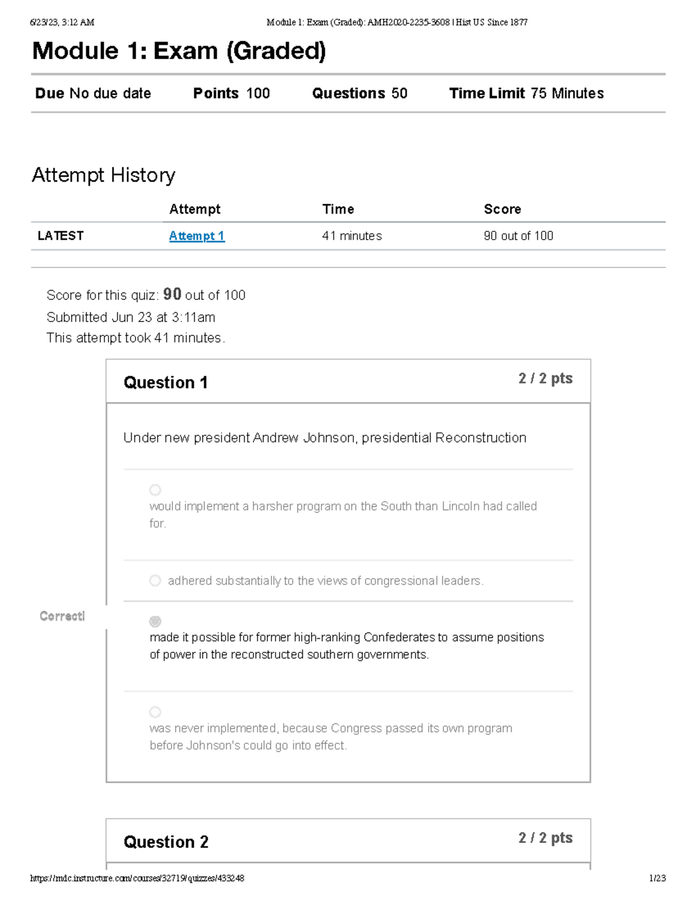Screen dimensions: 696x901
Task: Click the Question 2 header
Action: tap(166, 842)
